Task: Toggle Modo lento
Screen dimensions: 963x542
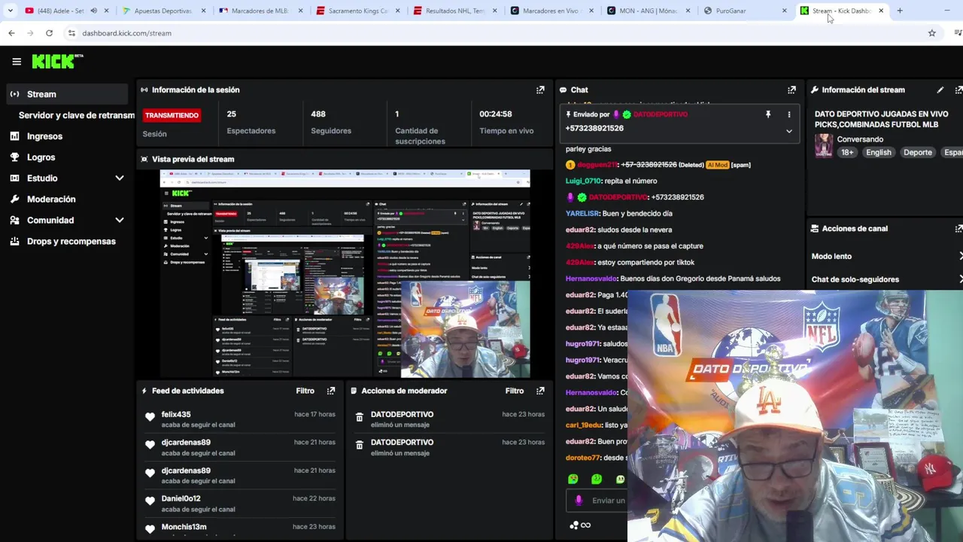Action: [886, 257]
